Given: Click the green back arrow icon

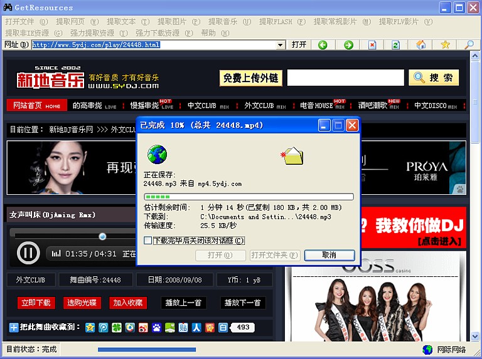Looking at the screenshot, I should [x=323, y=45].
